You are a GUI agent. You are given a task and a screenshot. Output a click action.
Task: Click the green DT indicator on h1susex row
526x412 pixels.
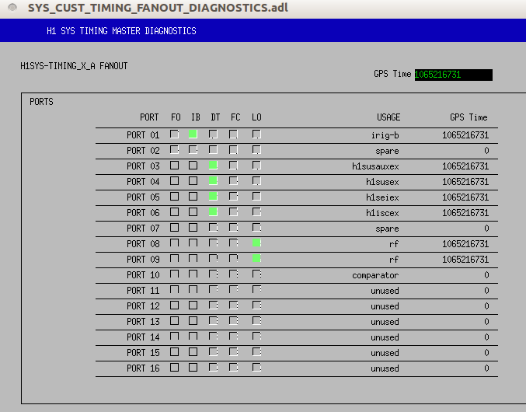(213, 181)
